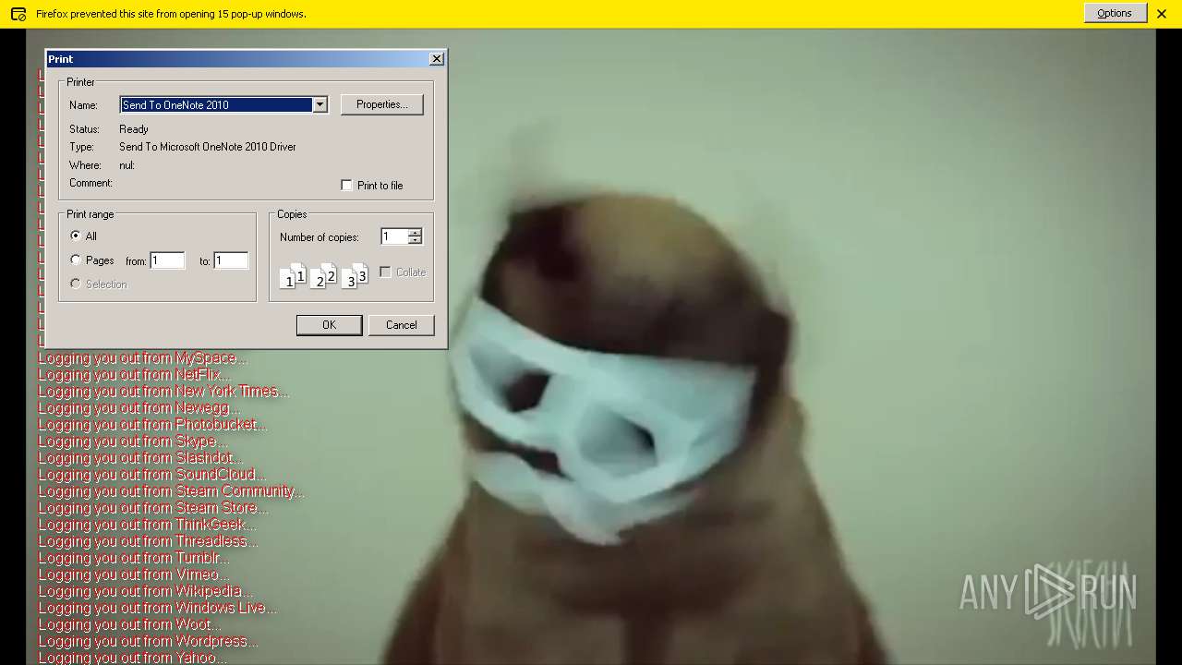Click the pop-up blocker icon in notification bar

(x=18, y=14)
